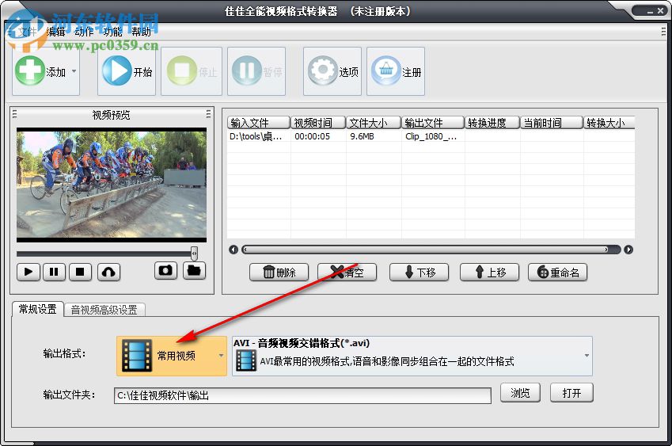
Task: Move file up with 上移 button
Action: (x=490, y=273)
